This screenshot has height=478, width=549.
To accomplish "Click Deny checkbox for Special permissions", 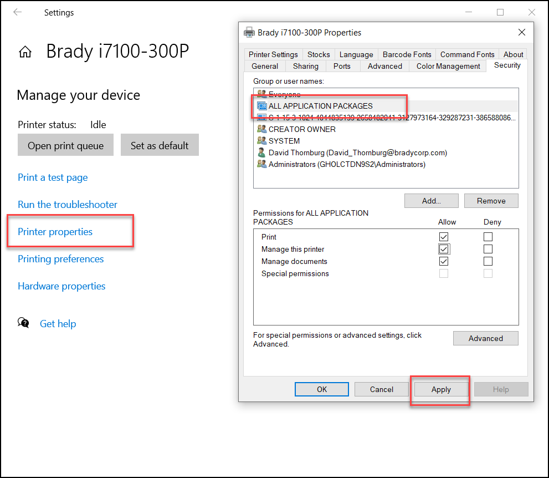I will 488,273.
